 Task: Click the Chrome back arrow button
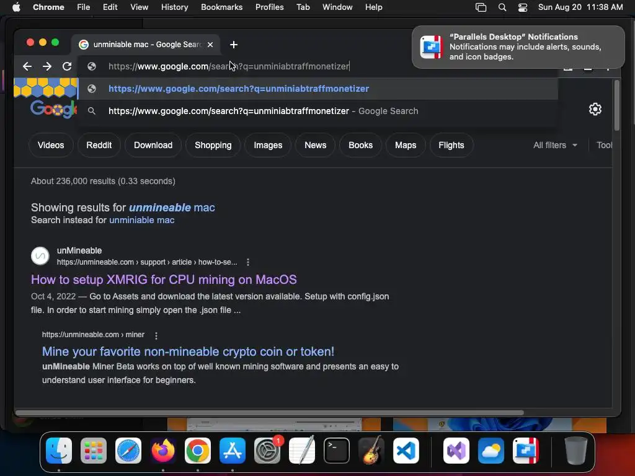click(x=27, y=66)
